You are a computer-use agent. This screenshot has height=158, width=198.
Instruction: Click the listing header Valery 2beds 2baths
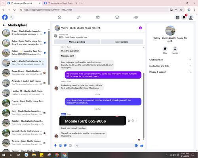tap(81, 28)
